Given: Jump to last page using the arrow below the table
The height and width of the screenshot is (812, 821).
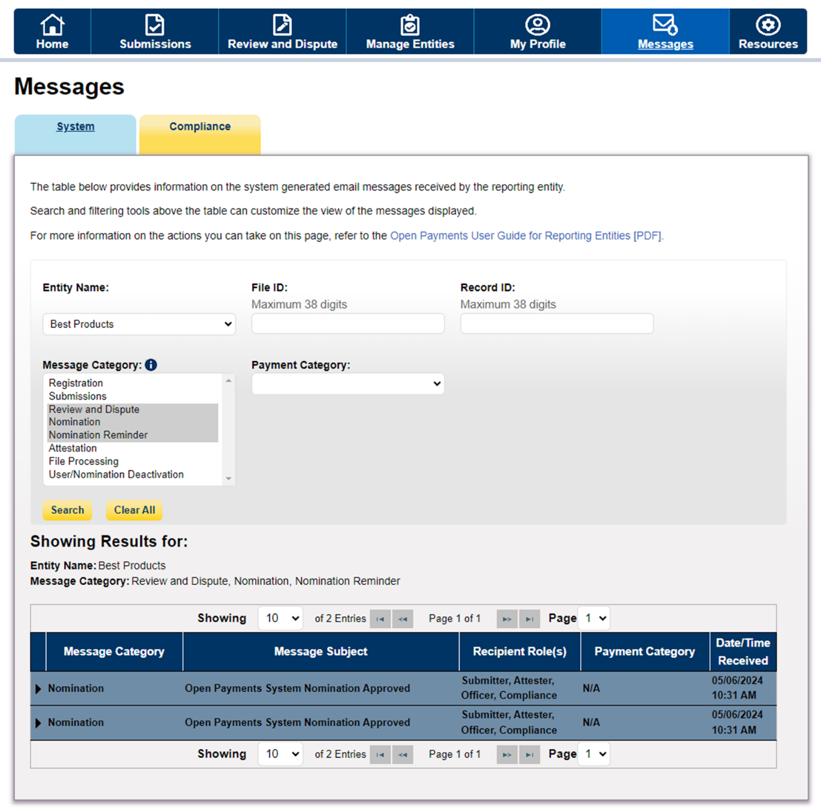Looking at the screenshot, I should pos(529,755).
